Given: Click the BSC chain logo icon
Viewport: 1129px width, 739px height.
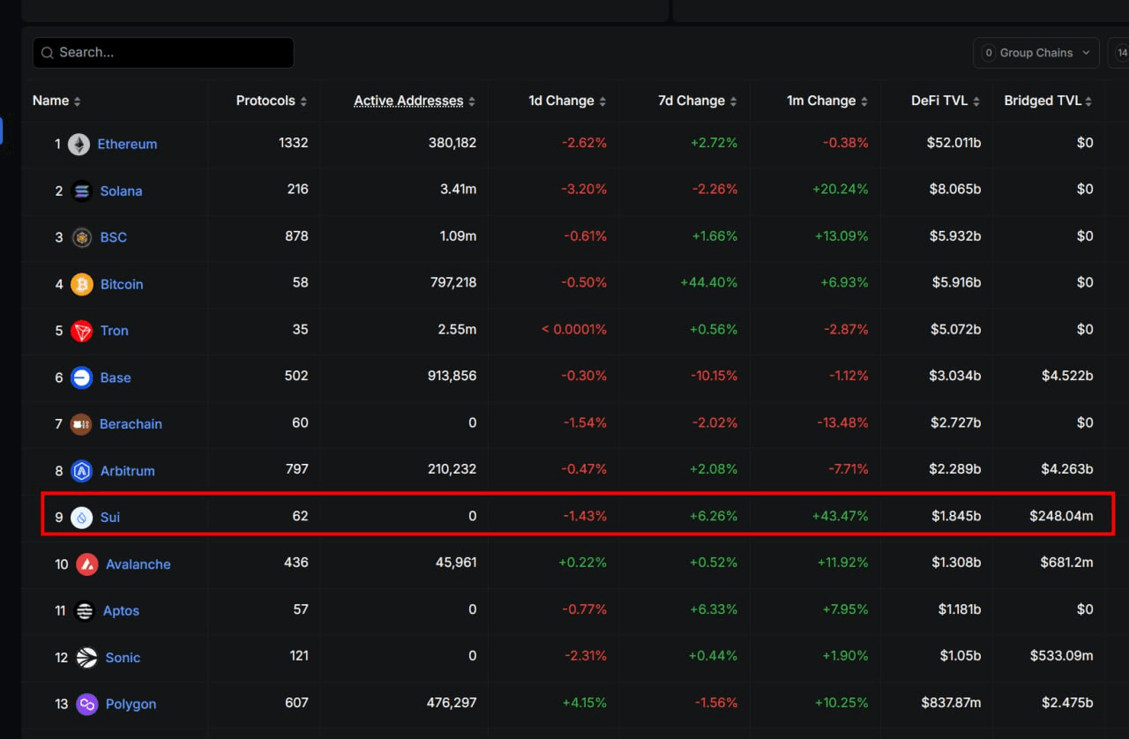Looking at the screenshot, I should (82, 238).
